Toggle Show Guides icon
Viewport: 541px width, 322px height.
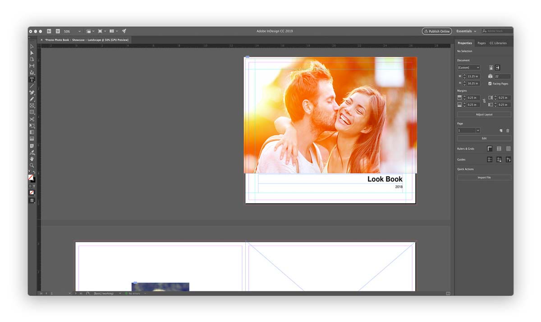click(x=490, y=159)
